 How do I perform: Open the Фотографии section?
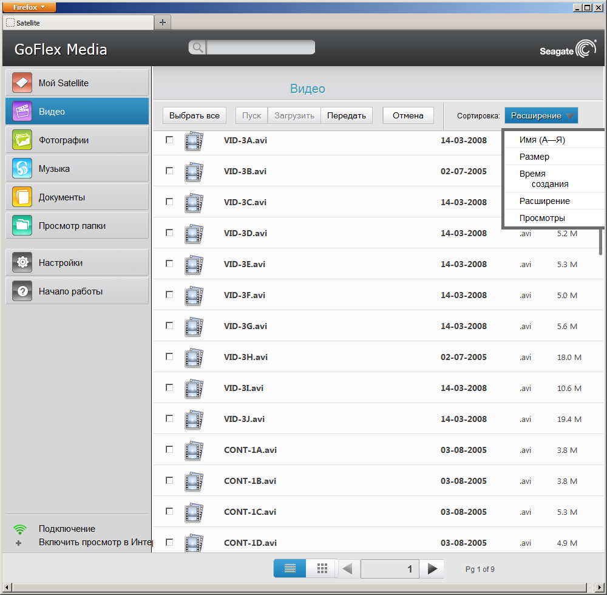(x=77, y=140)
